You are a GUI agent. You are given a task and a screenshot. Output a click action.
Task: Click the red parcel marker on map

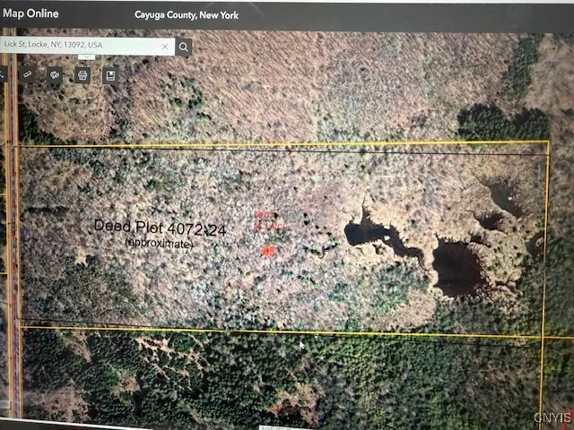[x=267, y=252]
